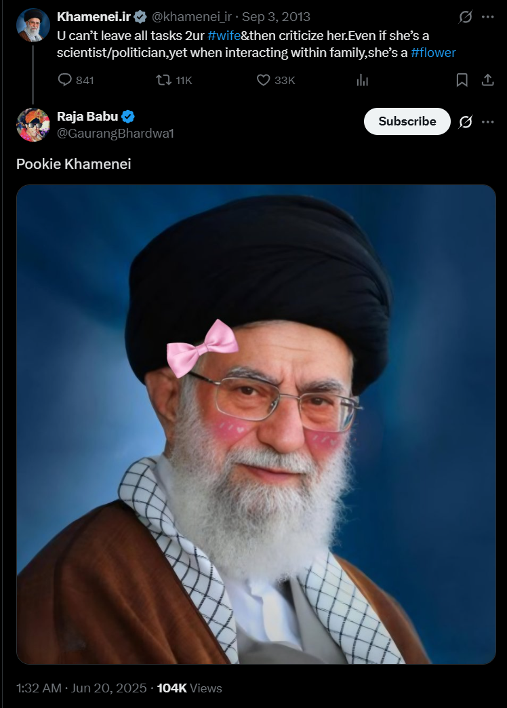
Task: Click the Khamenei.ir display name
Action: [94, 17]
